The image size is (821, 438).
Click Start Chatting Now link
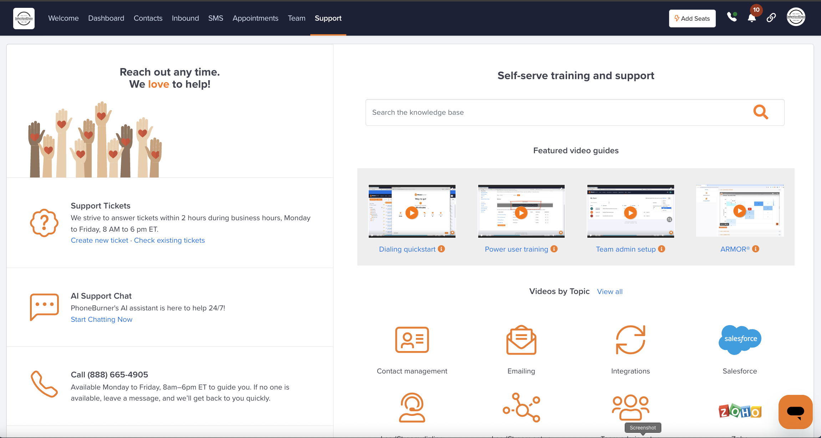[102, 319]
